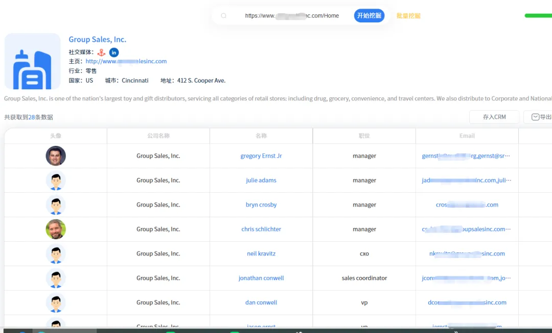Open chris schlichter name link
The width and height of the screenshot is (552, 333).
(x=261, y=229)
